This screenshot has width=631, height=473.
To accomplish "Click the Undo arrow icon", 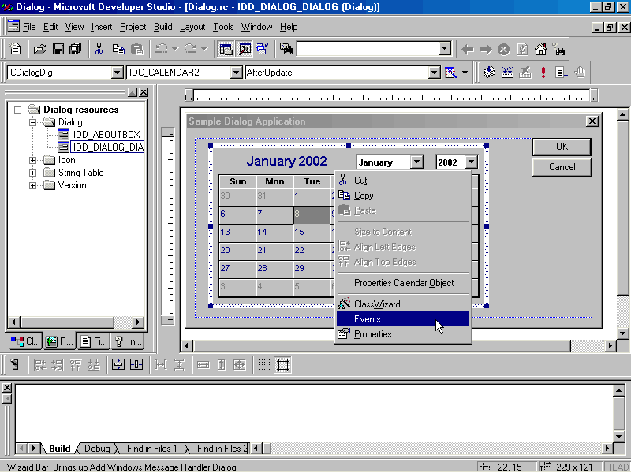I will click(x=162, y=49).
